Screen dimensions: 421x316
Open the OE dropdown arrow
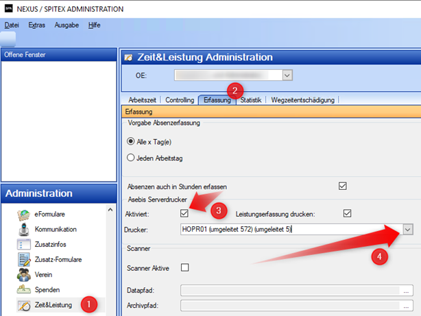click(287, 75)
